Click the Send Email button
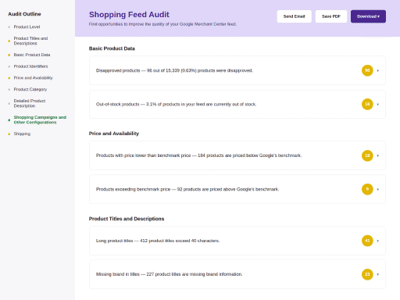The height and width of the screenshot is (300, 400). point(294,16)
